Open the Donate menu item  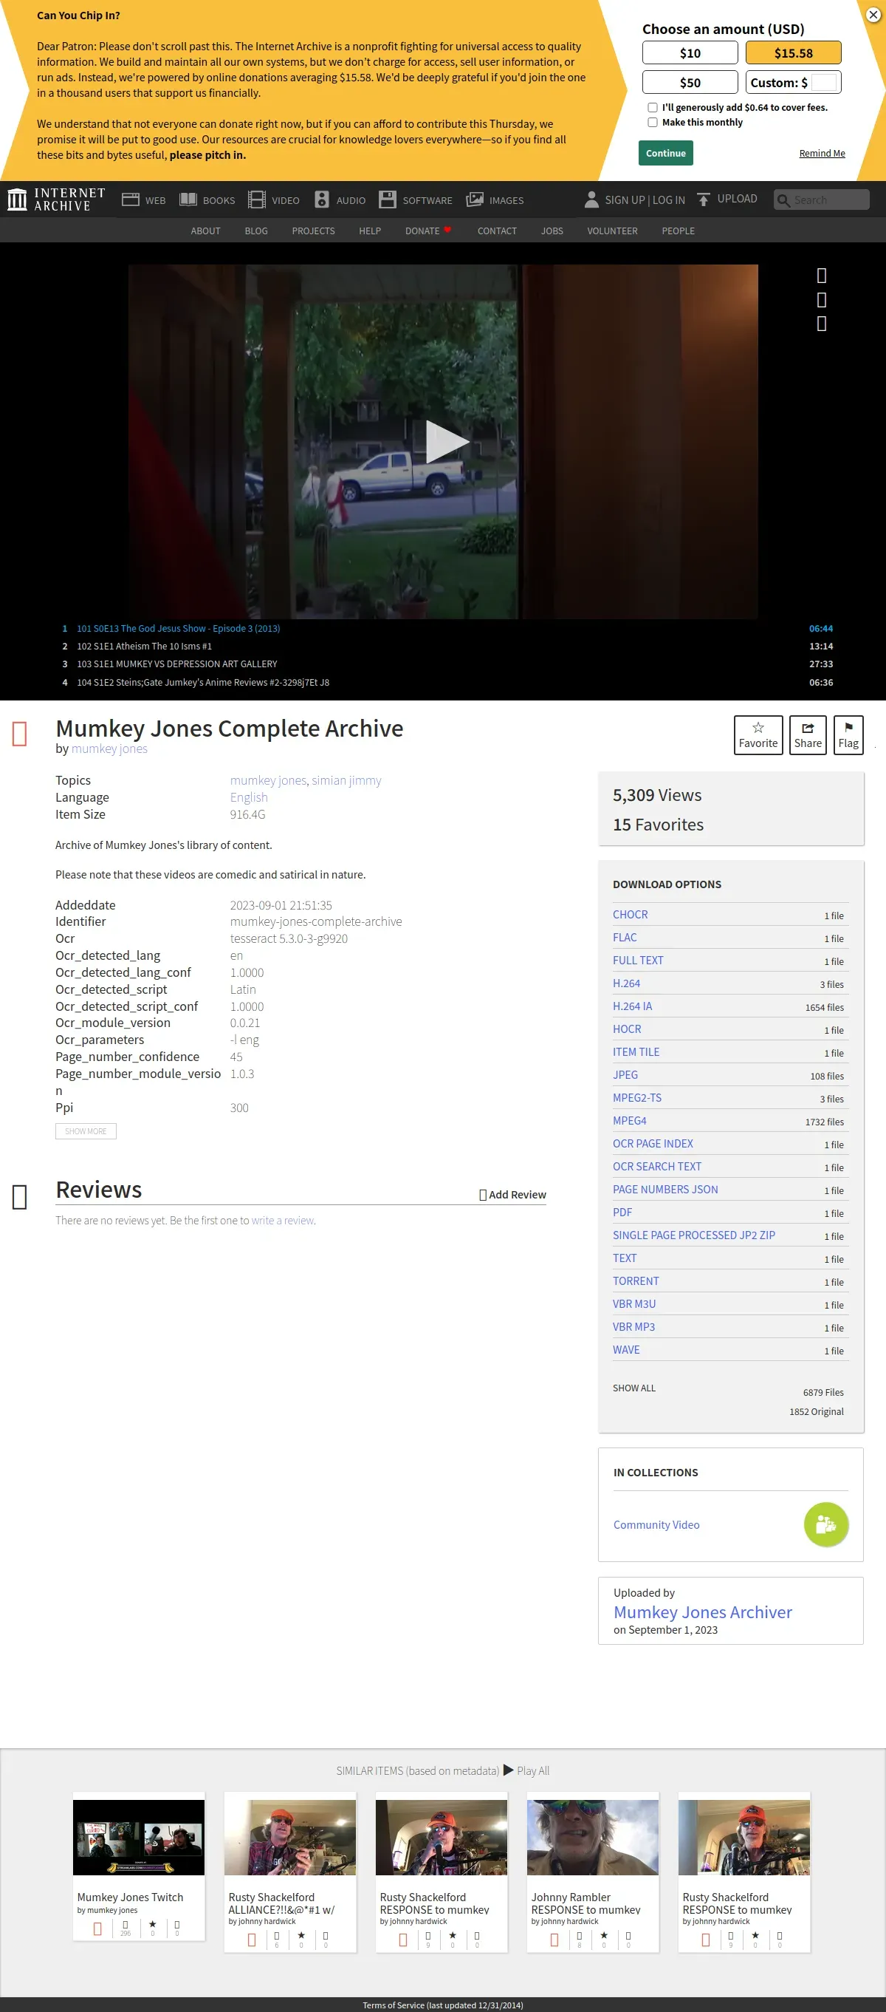click(427, 231)
